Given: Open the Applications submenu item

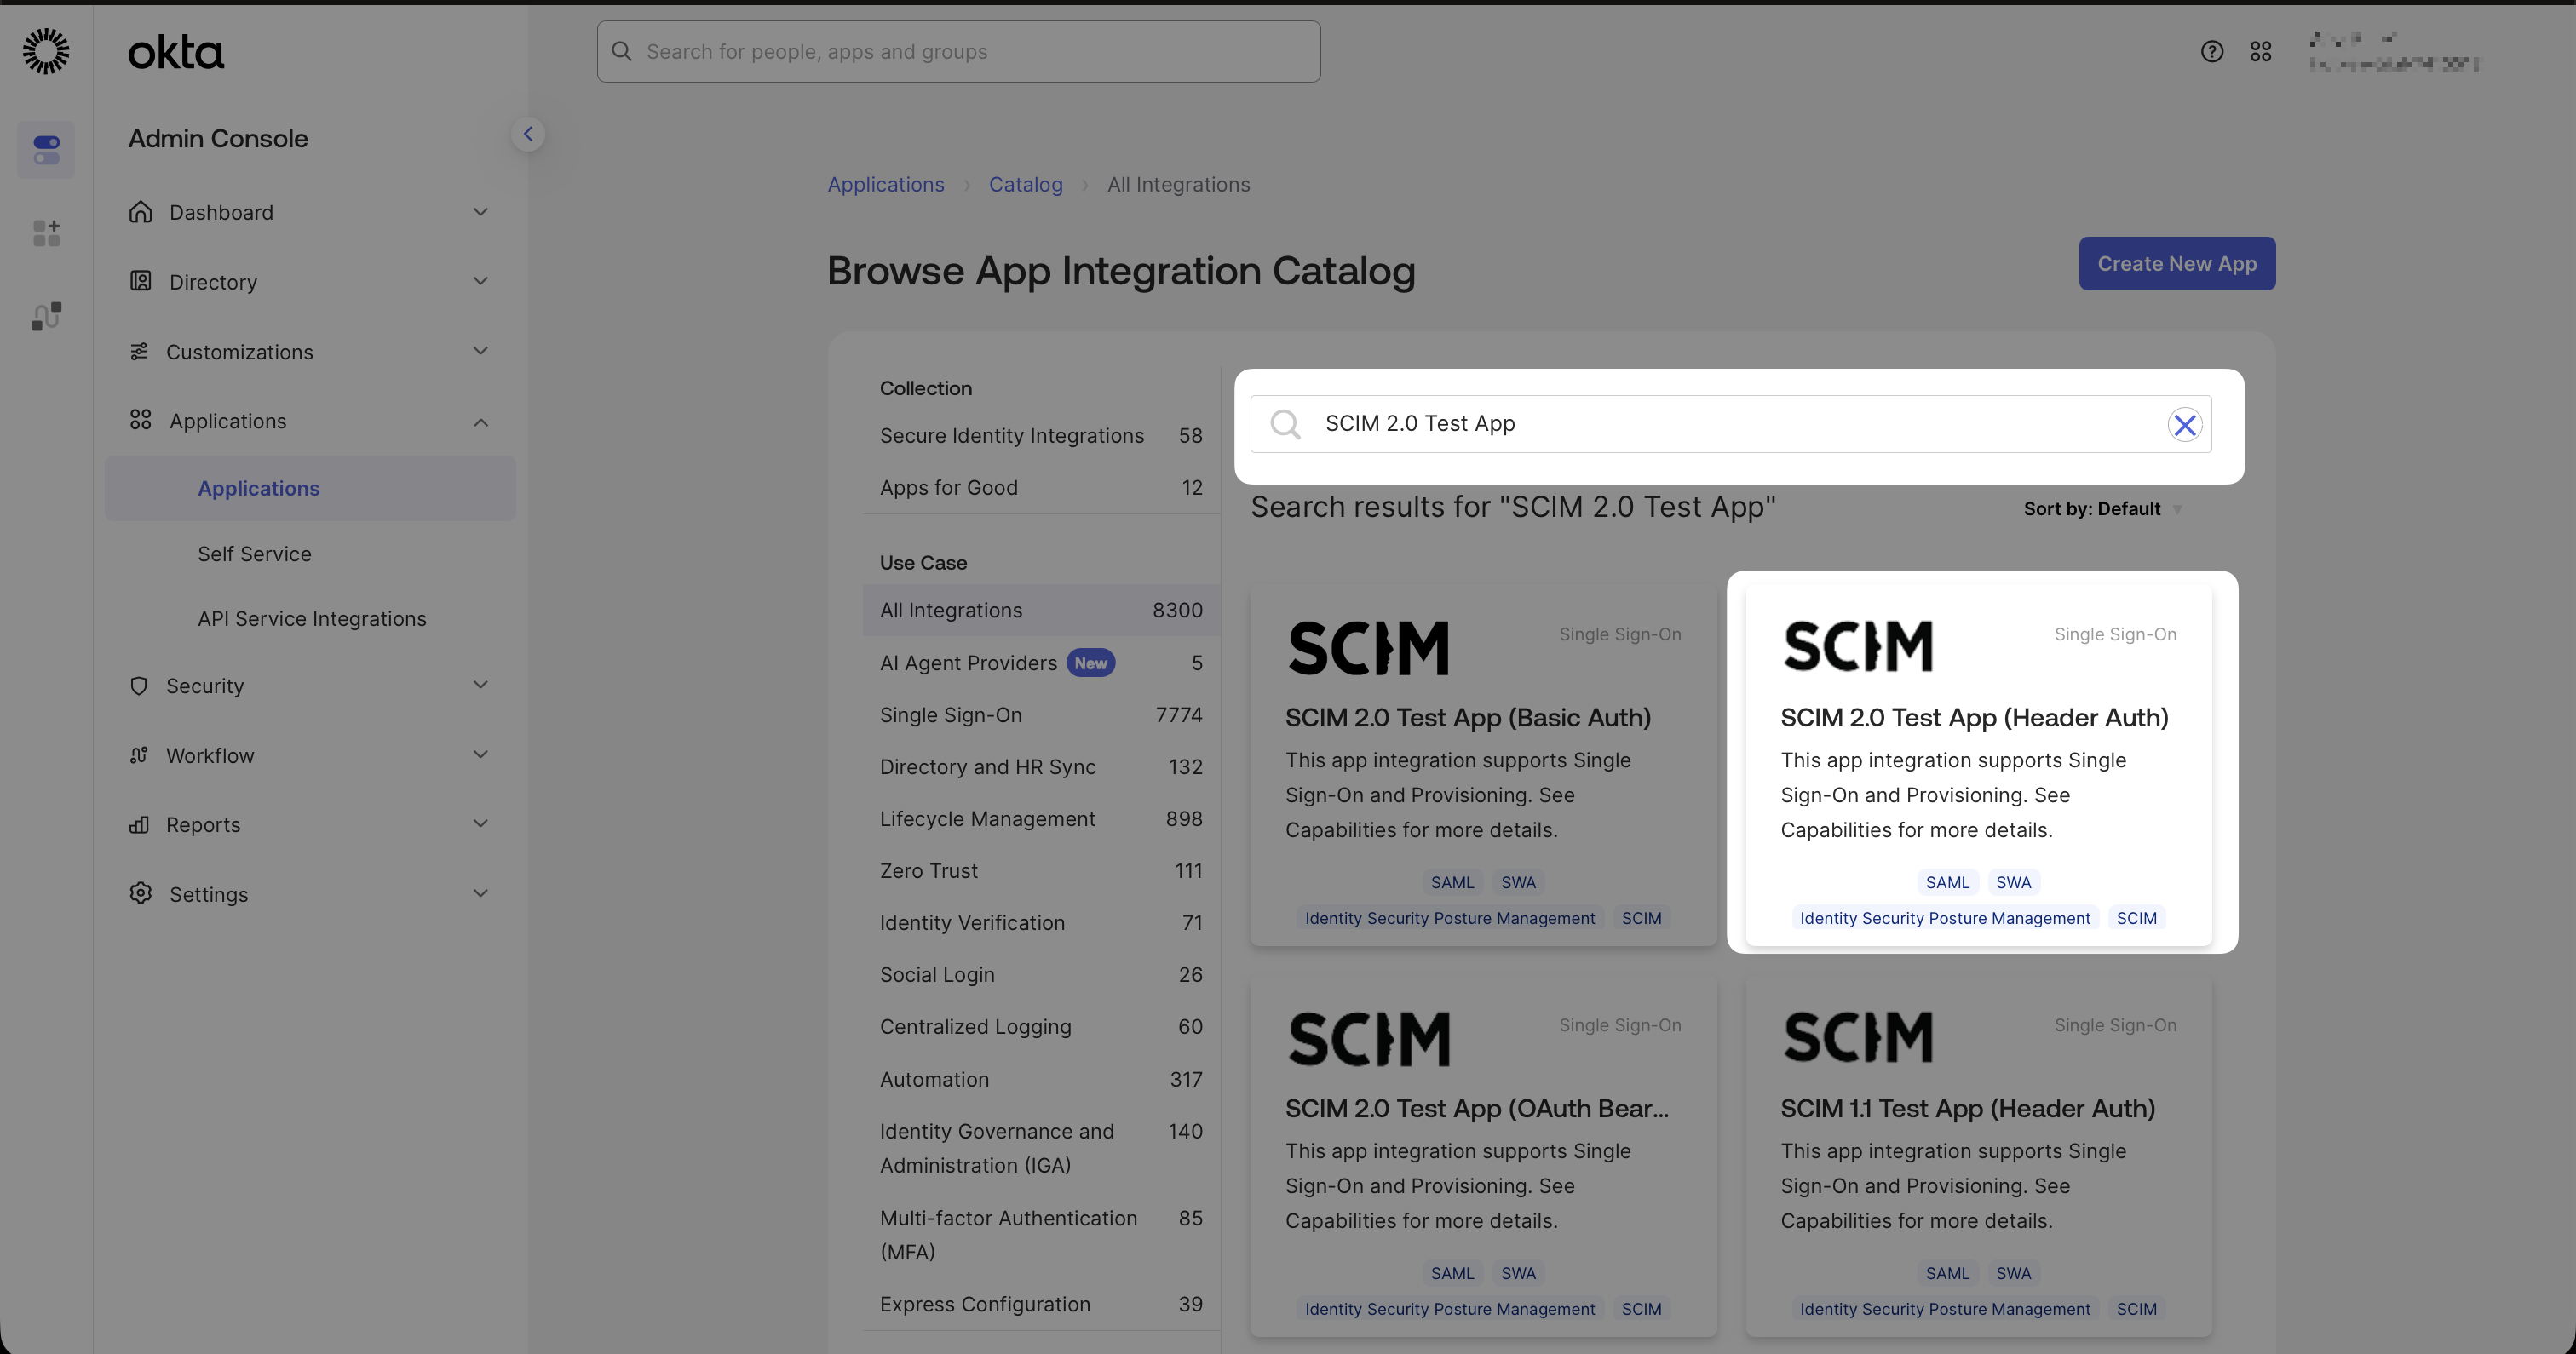Looking at the screenshot, I should [310, 489].
